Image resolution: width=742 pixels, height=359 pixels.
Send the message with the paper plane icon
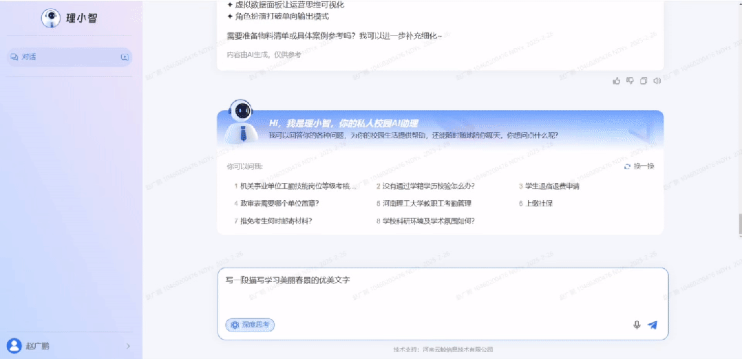coord(653,325)
